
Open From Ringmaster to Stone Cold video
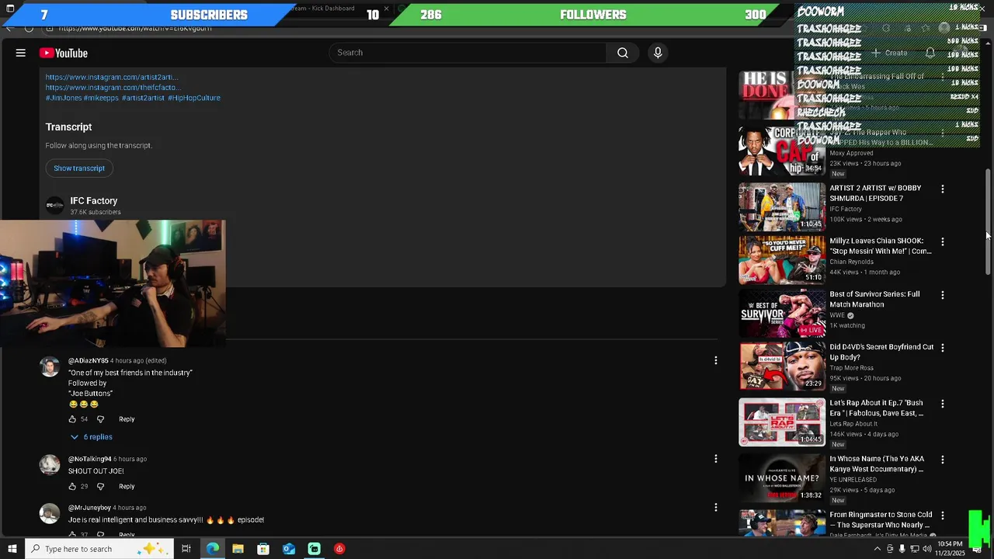point(881,520)
